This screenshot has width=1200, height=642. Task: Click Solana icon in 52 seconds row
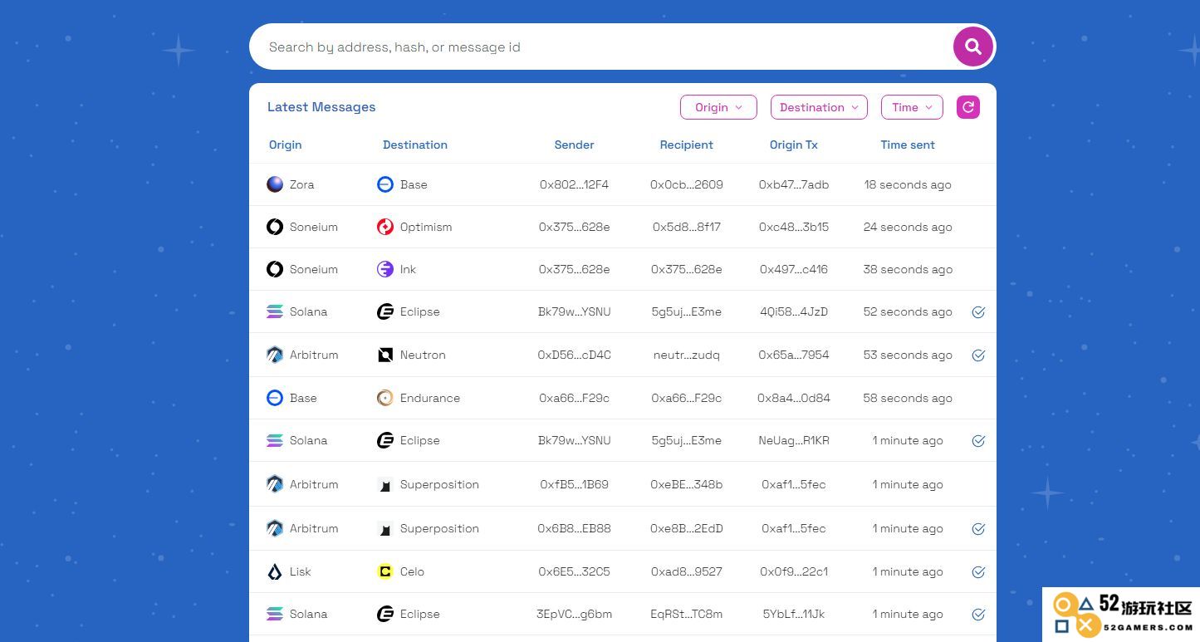click(275, 311)
